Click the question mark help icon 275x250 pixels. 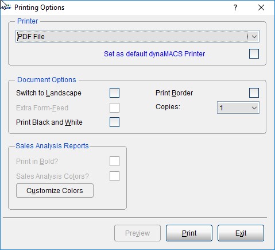(235, 7)
